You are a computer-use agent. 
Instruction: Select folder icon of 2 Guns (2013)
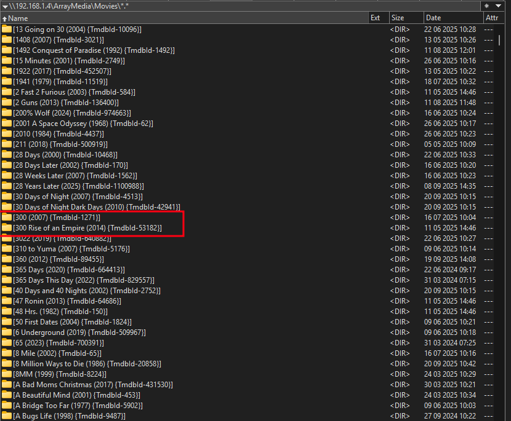tap(7, 102)
